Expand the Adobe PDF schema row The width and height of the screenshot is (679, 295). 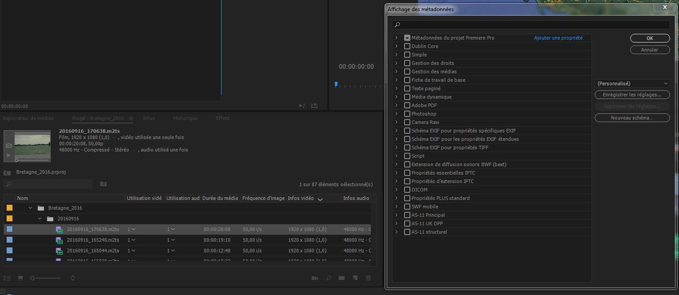click(396, 105)
